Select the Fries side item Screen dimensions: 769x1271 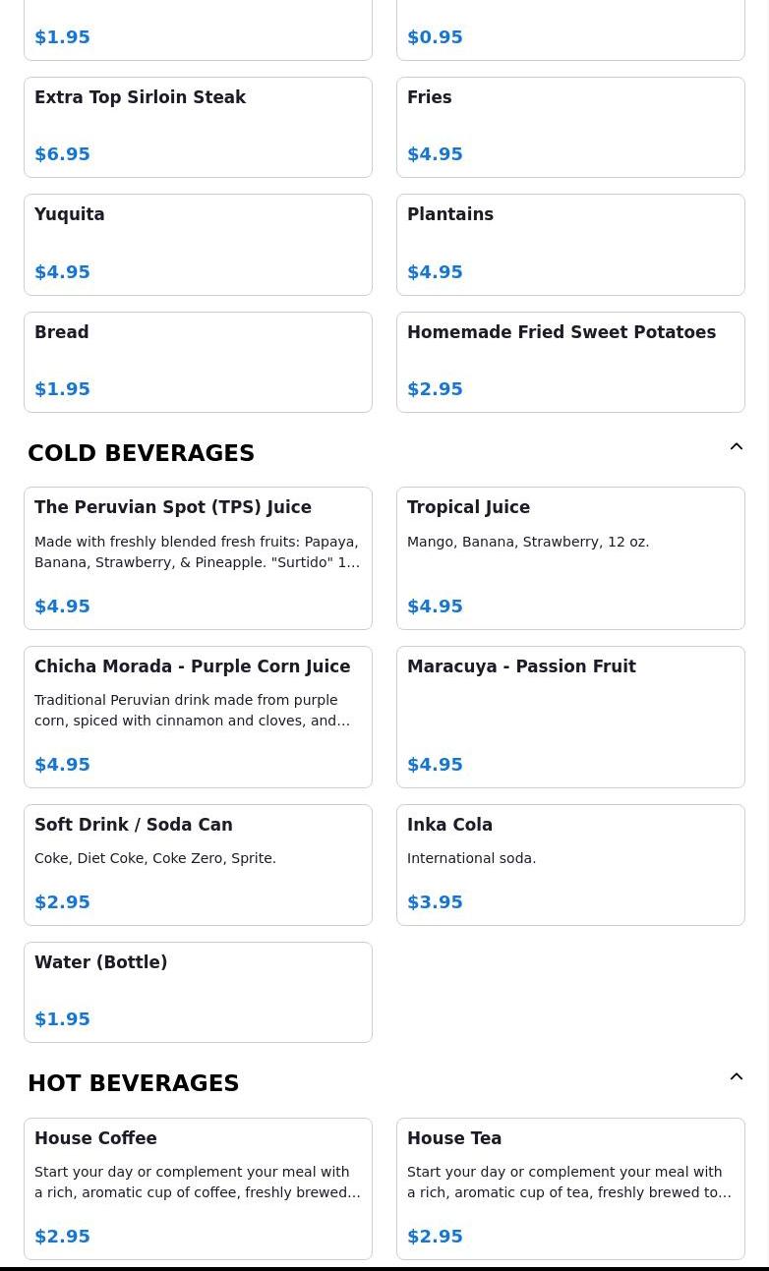[x=570, y=127]
